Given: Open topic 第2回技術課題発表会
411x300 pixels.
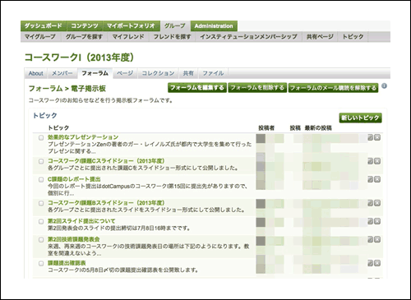Looking at the screenshot, I should tap(74, 239).
